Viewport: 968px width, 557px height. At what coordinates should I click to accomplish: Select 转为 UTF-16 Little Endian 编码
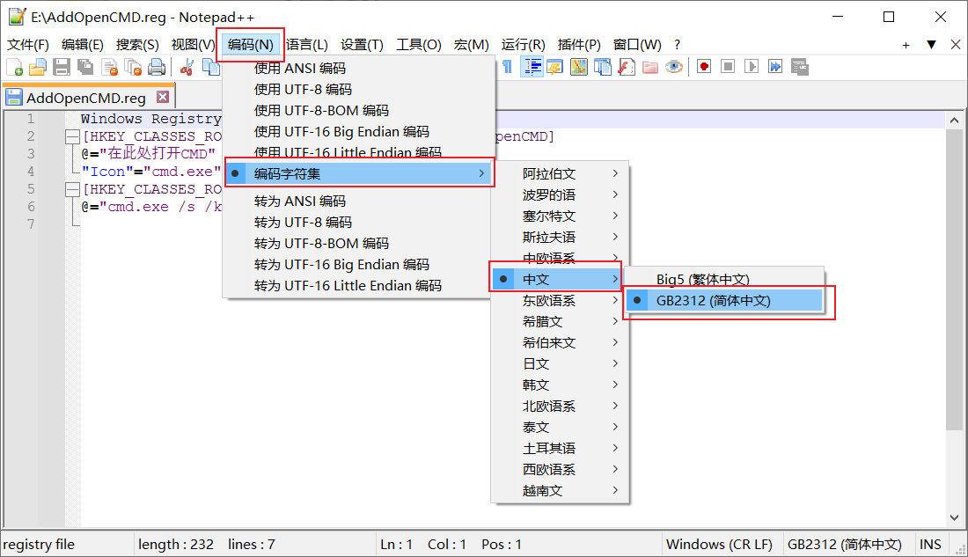359,285
